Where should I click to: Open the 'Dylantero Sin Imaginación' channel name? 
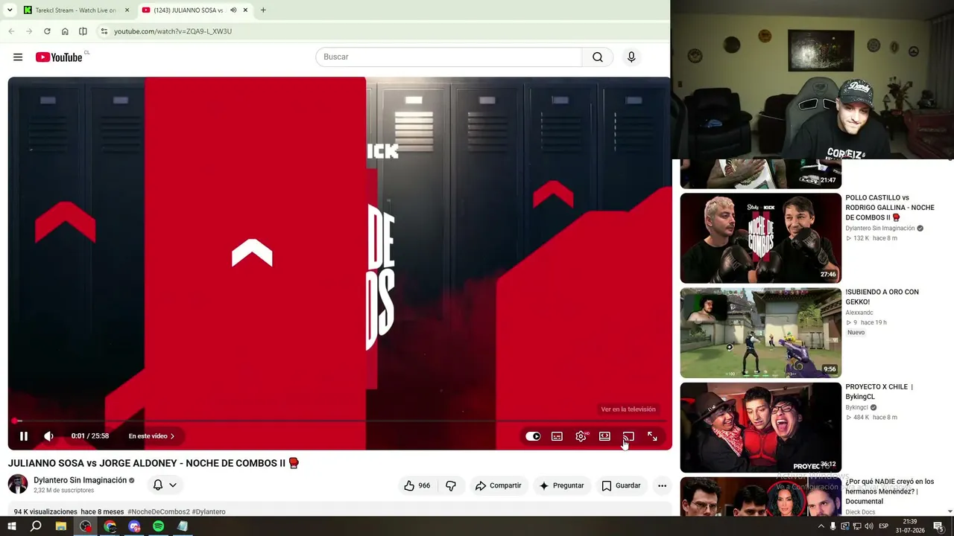[x=80, y=480]
